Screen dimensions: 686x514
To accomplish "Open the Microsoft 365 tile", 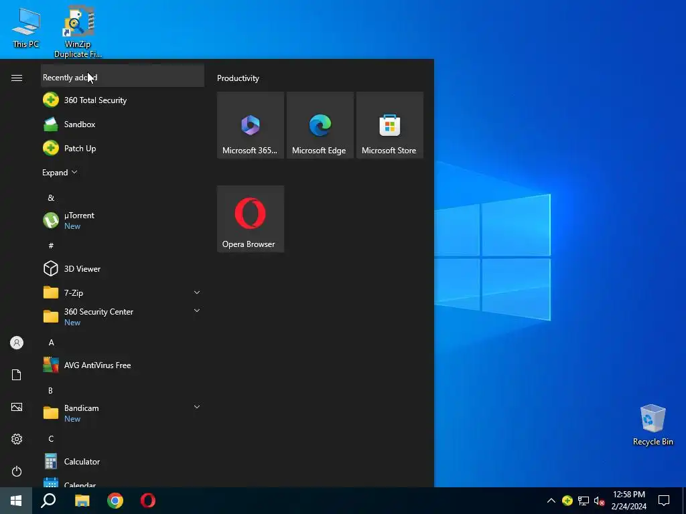I will 251,125.
